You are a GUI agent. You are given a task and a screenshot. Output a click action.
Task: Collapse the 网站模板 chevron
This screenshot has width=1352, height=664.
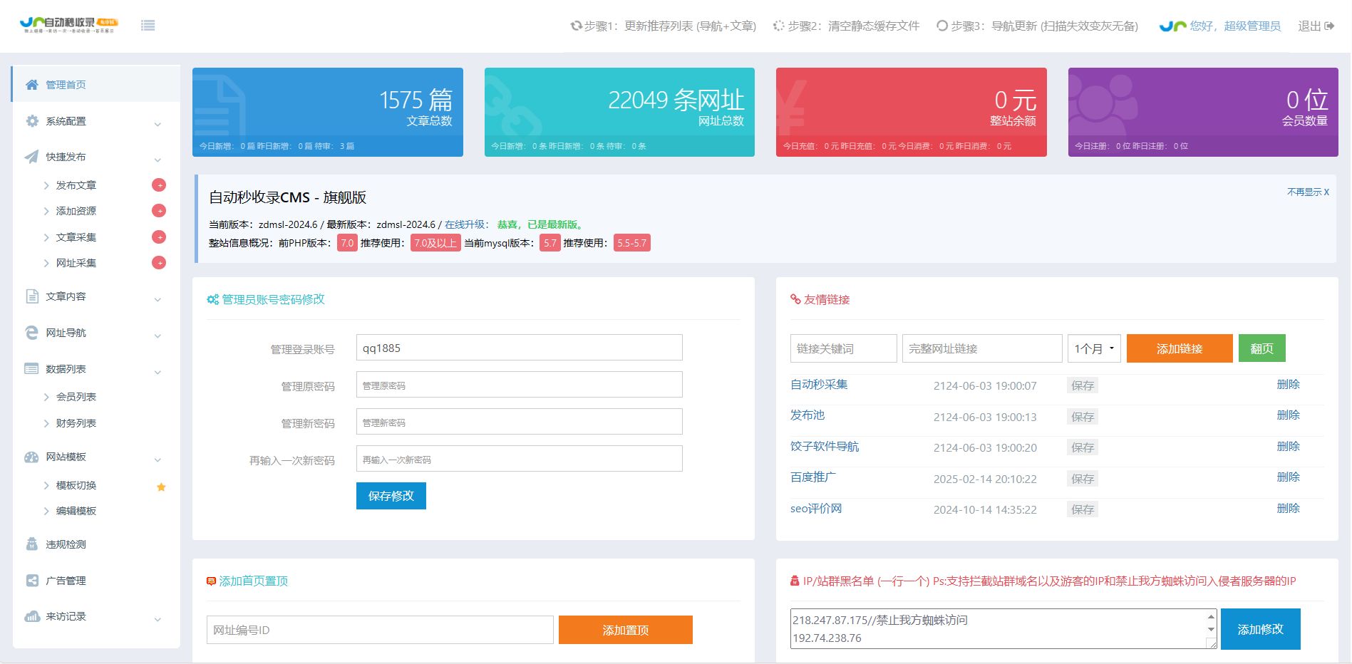pos(158,460)
